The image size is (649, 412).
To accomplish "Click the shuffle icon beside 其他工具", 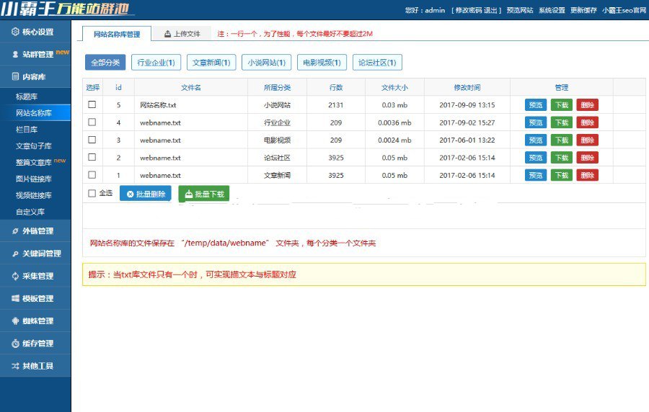I will pyautogui.click(x=16, y=366).
